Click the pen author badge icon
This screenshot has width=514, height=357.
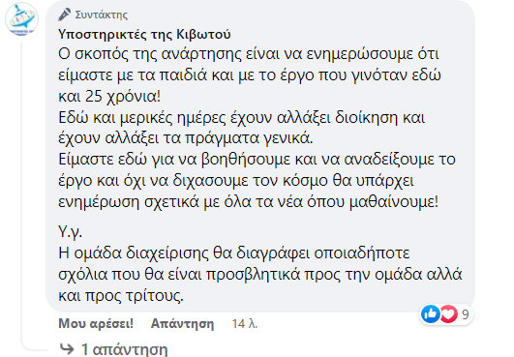64,15
